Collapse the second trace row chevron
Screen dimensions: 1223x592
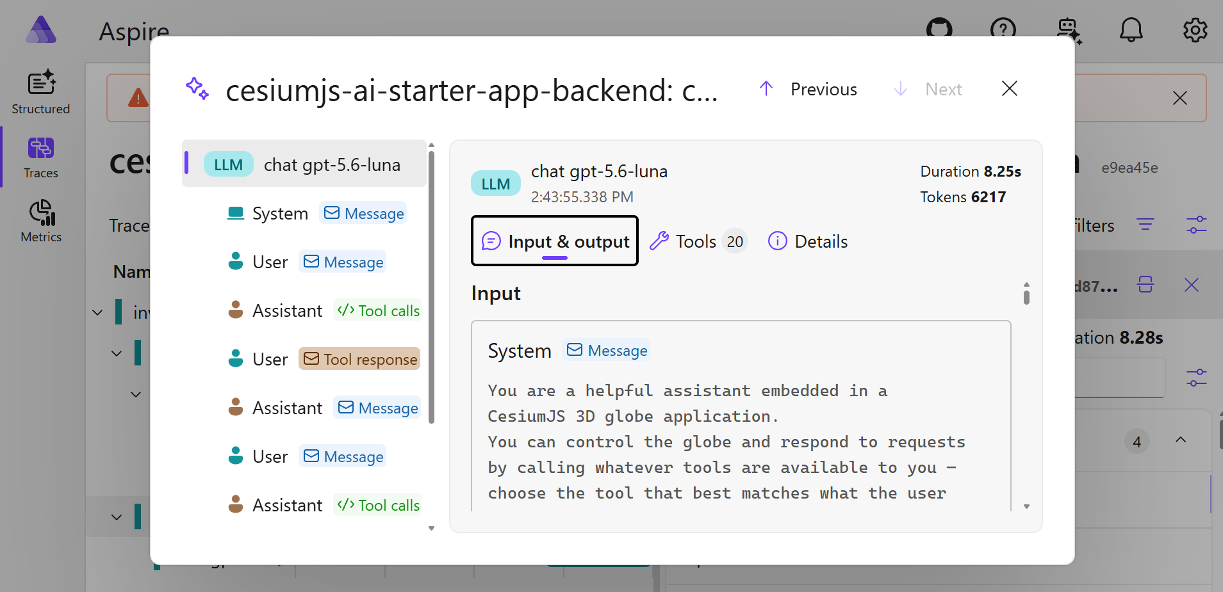tap(117, 353)
